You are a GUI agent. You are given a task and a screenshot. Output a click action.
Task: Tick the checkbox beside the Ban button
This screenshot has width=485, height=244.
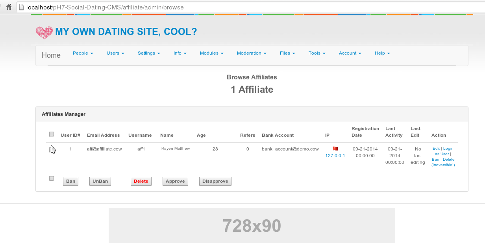click(x=52, y=178)
